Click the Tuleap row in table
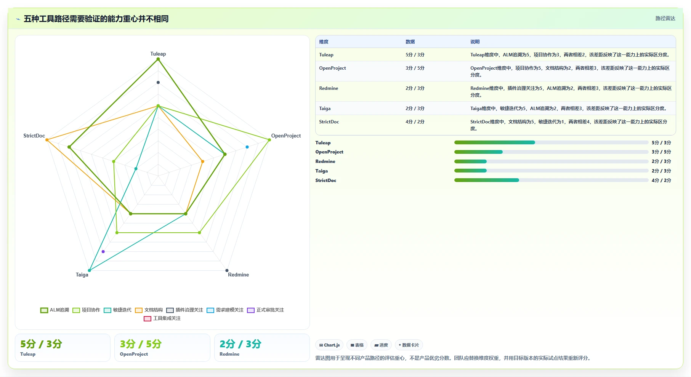Viewport: 691px width, 377px height. [495, 55]
